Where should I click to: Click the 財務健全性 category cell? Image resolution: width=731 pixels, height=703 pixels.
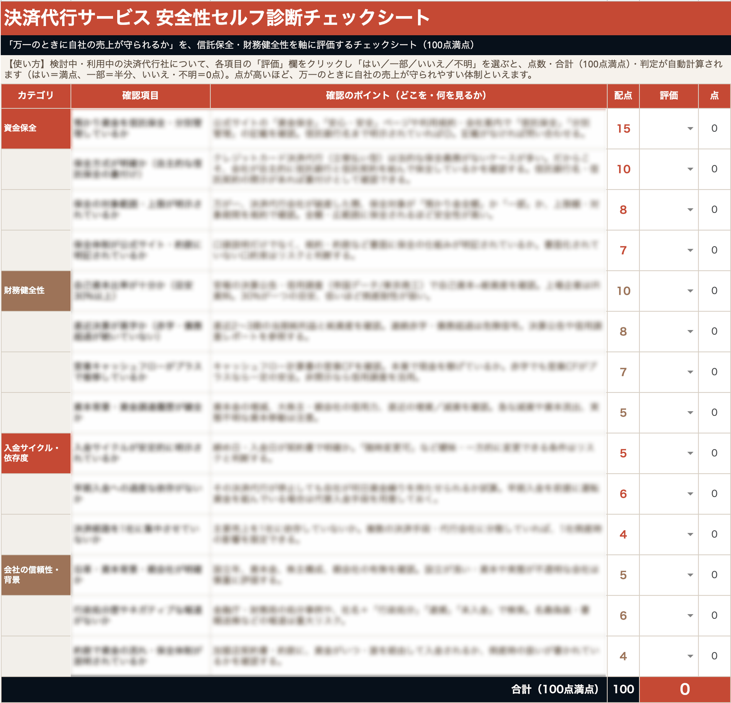pyautogui.click(x=36, y=291)
